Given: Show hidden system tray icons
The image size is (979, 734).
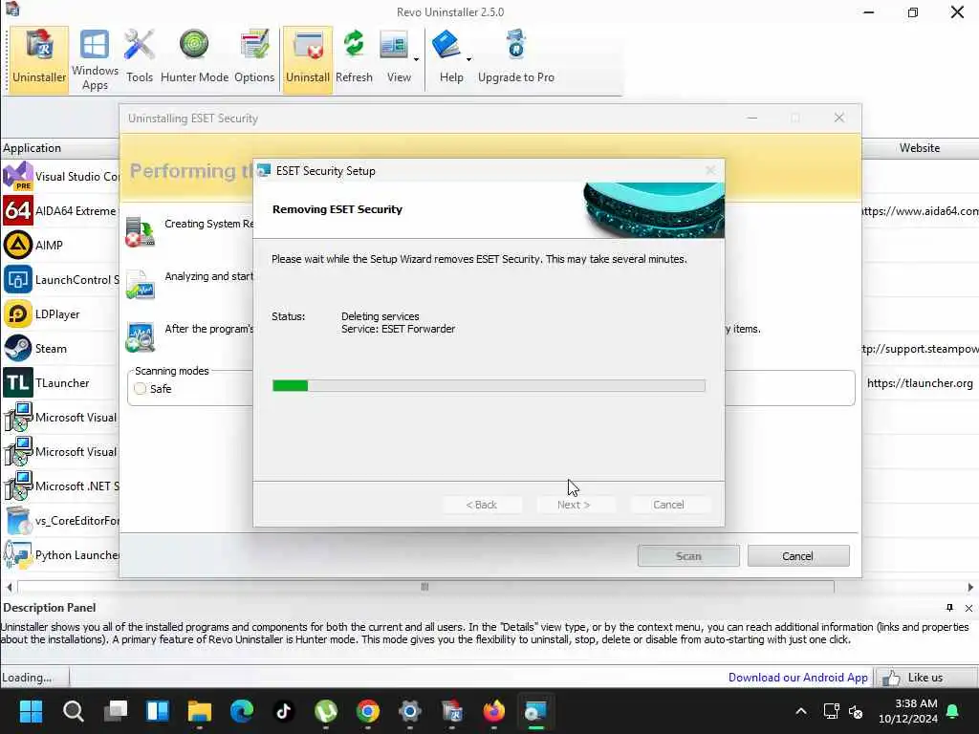Looking at the screenshot, I should point(801,711).
